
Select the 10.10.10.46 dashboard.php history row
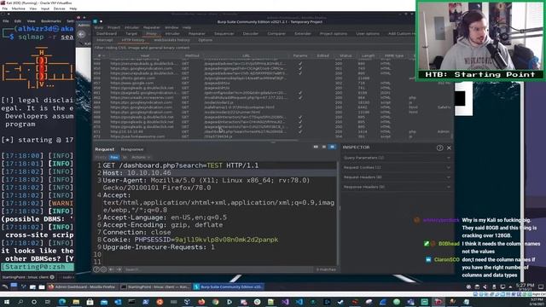(271, 131)
